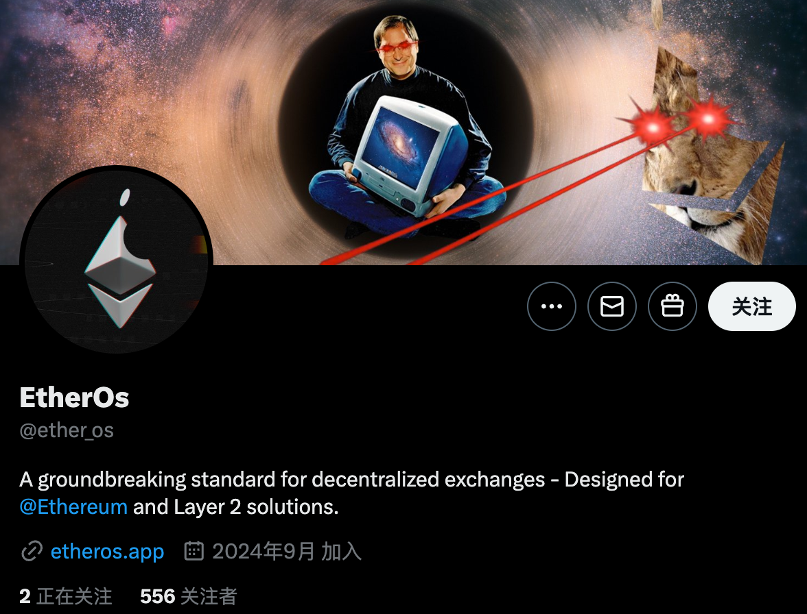This screenshot has height=614, width=807.
Task: Follow EtherOs with the 关注 button
Action: pos(752,306)
